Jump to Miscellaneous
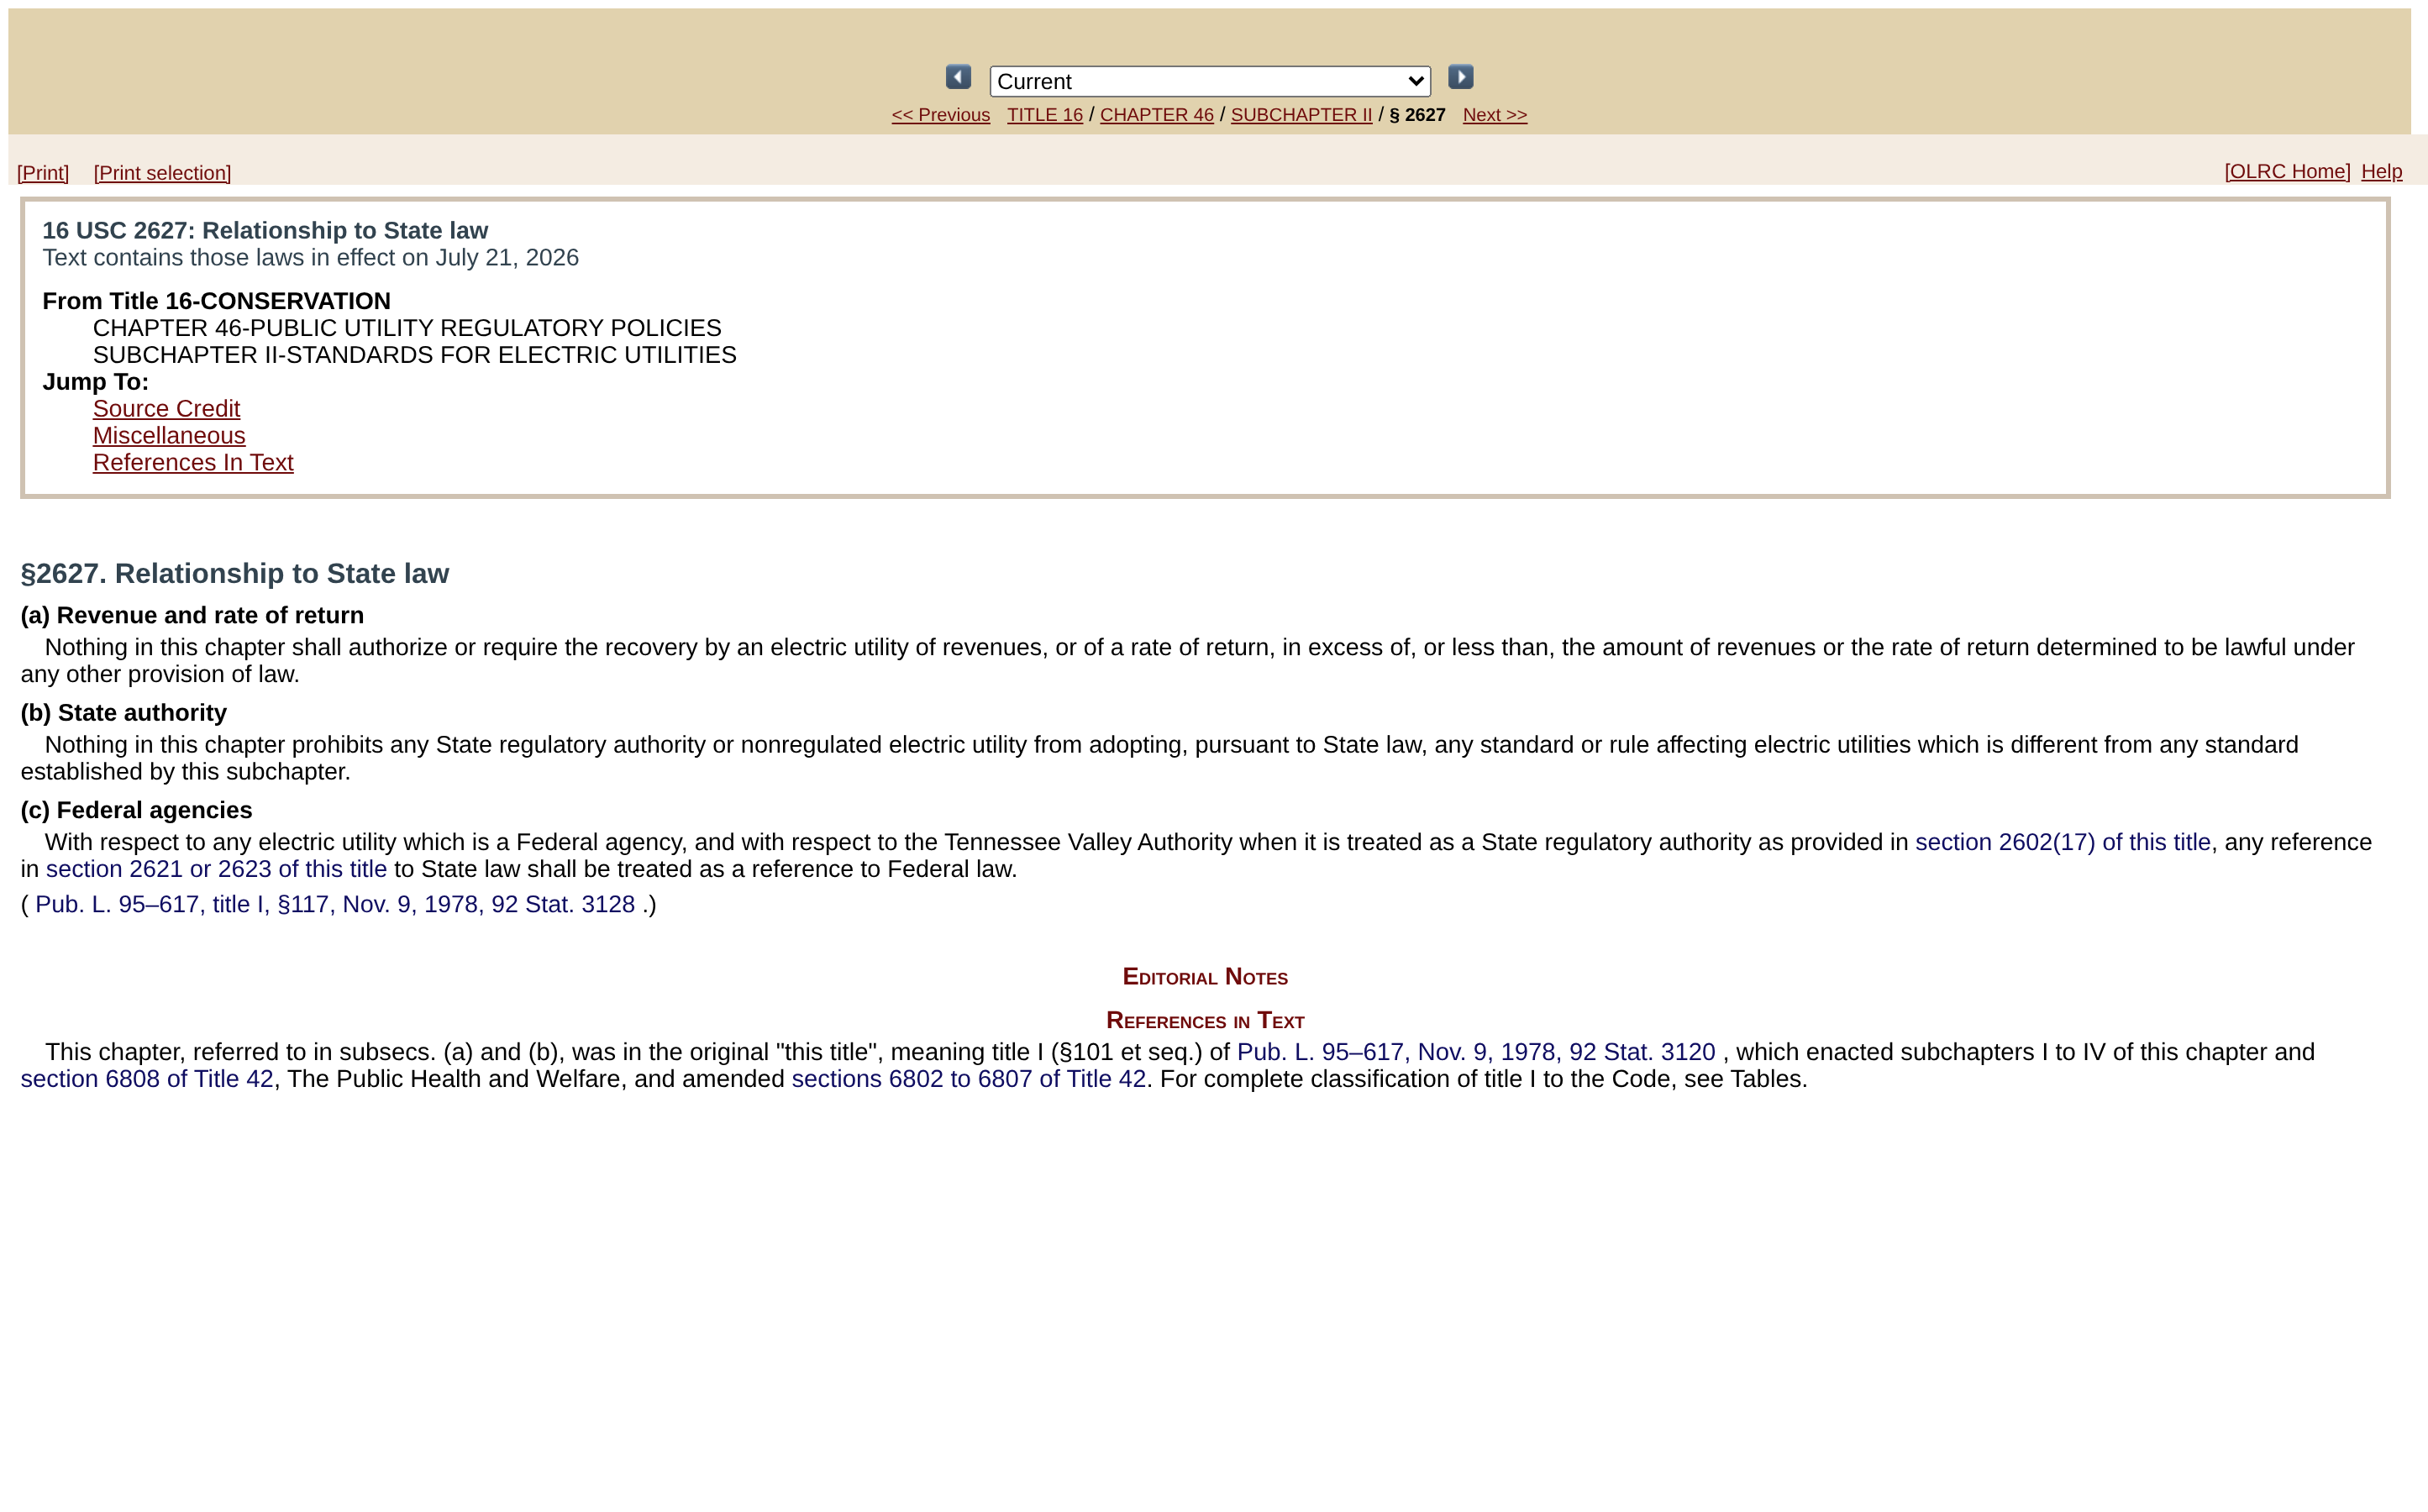 169,436
